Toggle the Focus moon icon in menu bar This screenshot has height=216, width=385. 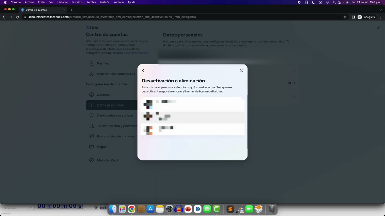313,2
